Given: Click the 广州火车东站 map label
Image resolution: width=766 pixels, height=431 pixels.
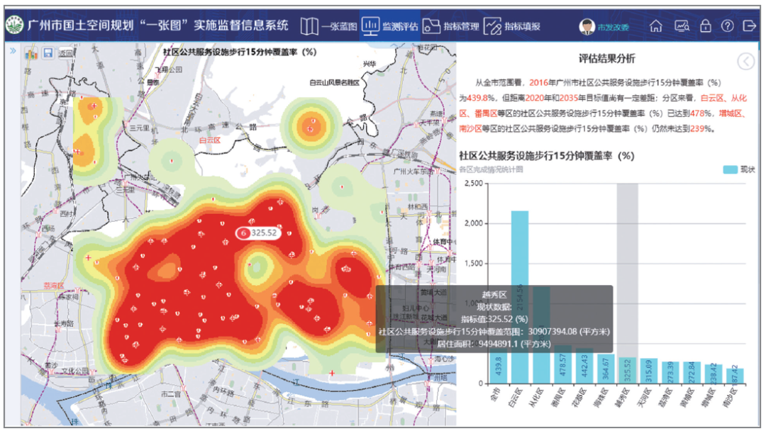Looking at the screenshot, I should [x=413, y=172].
